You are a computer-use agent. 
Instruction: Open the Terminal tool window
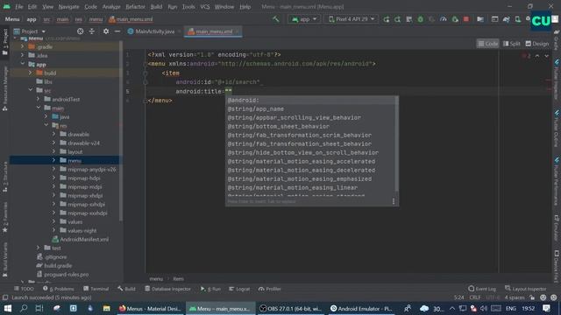click(96, 289)
